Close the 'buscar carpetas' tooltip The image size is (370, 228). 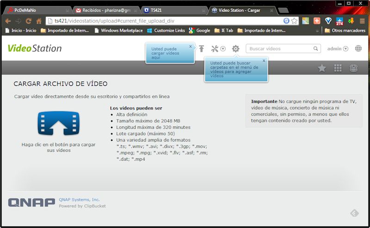(x=264, y=61)
